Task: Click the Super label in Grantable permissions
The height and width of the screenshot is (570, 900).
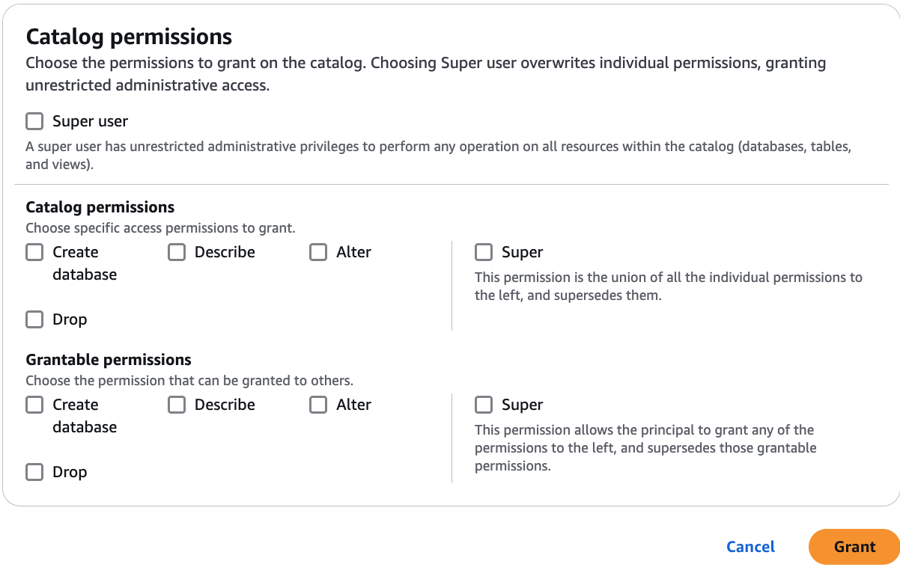Action: tap(522, 405)
